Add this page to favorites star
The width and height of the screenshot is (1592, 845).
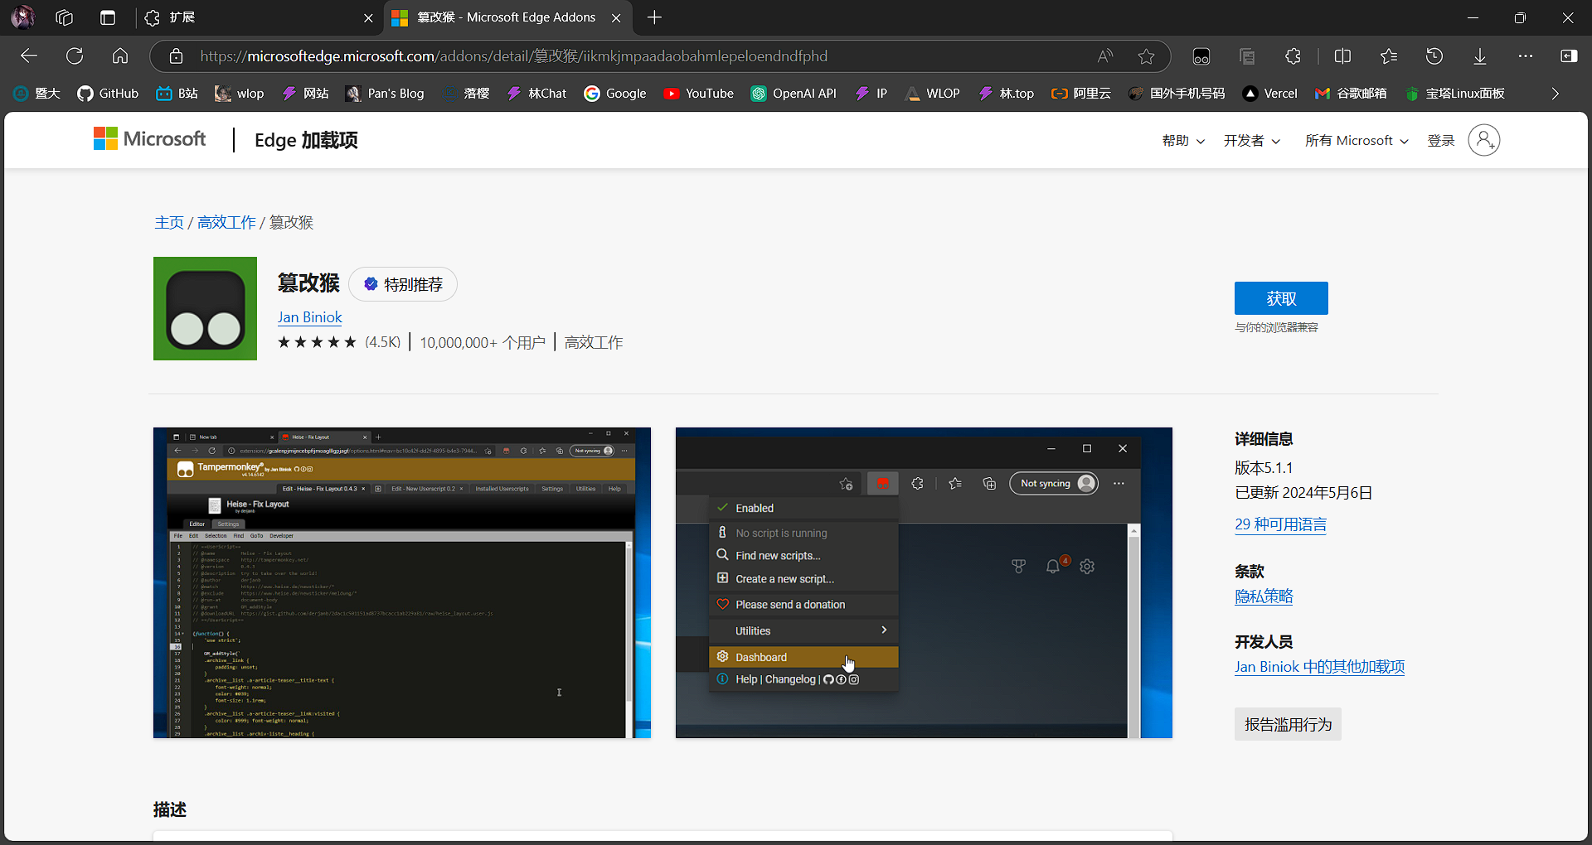(1147, 56)
